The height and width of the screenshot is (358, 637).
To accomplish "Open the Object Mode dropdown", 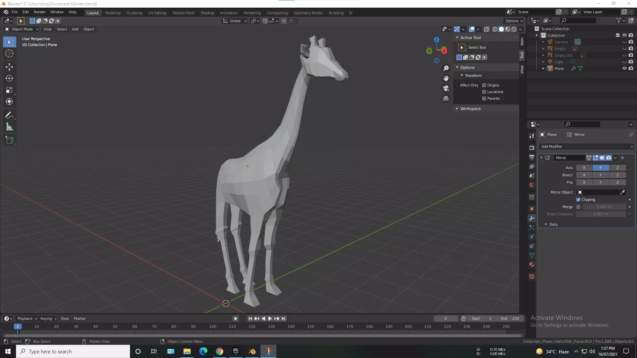I will 22,29.
